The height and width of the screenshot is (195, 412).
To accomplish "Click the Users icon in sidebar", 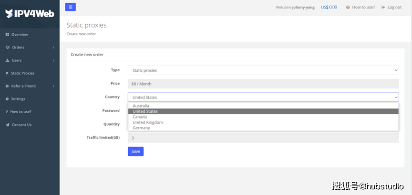I will [7, 60].
